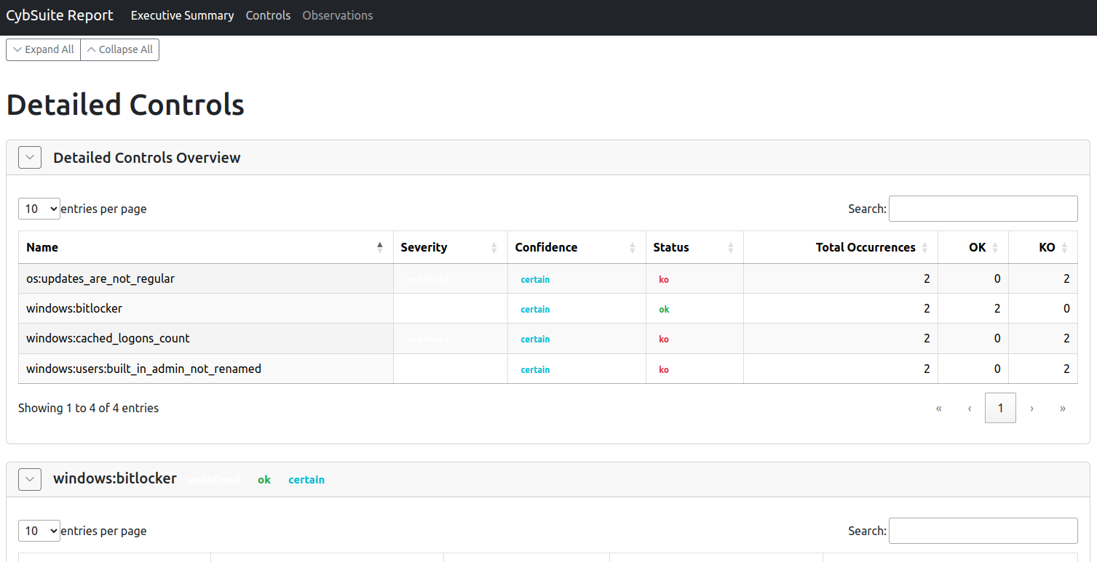Sort table by Status column icon
The height and width of the screenshot is (562, 1097).
[x=730, y=248]
